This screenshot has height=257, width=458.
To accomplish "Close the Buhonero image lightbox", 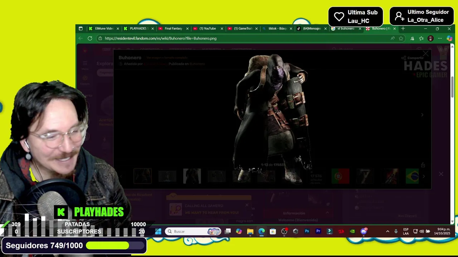I will [425, 54].
